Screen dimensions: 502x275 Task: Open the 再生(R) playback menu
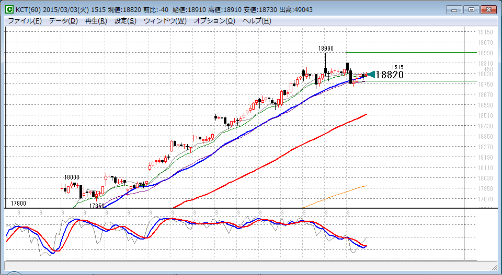[x=96, y=21]
